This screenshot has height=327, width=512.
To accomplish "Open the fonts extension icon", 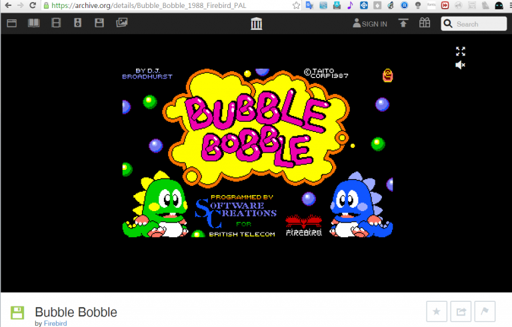I will (x=431, y=5).
